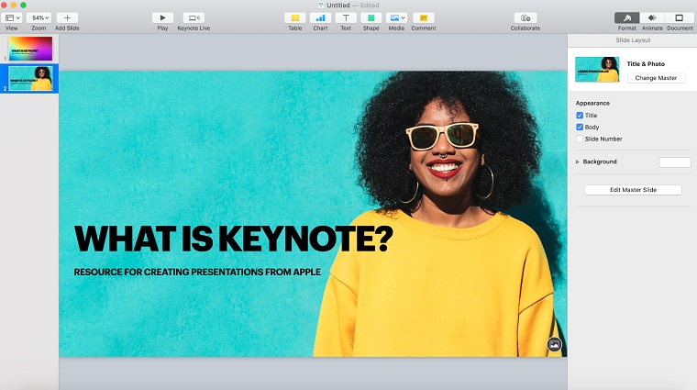Disable the Body checkbox
Screen dimensions: 697x390
pyautogui.click(x=580, y=127)
